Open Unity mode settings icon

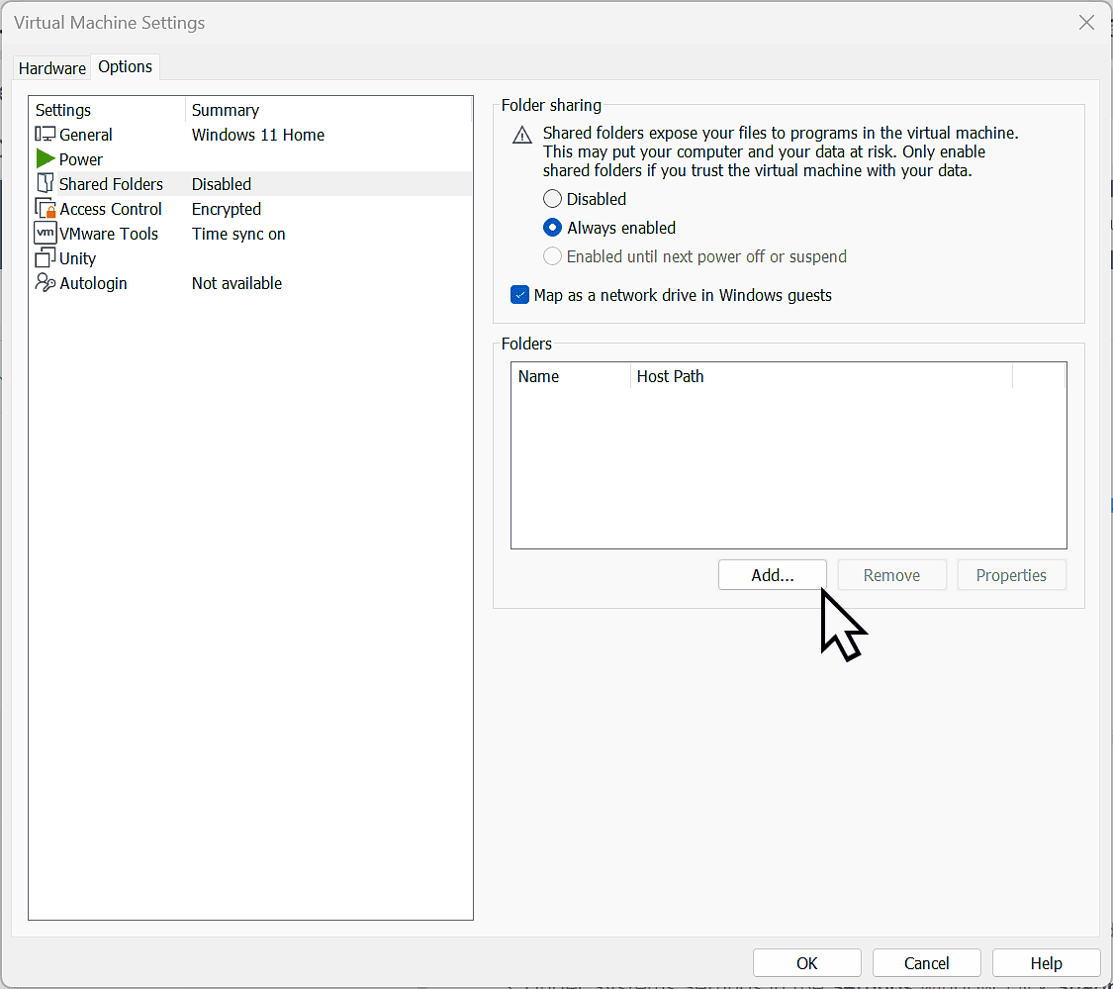click(46, 257)
